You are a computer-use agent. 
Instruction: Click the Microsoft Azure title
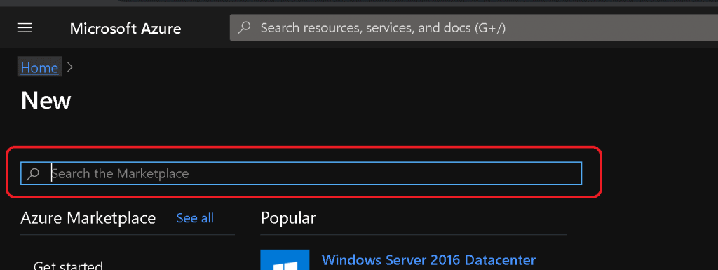pos(126,28)
